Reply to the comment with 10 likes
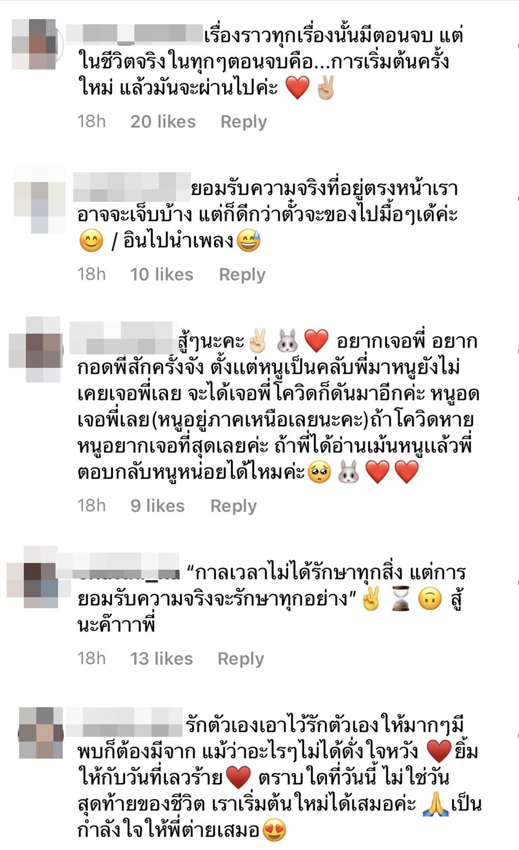Viewport: 519px width, 850px height. tap(242, 275)
